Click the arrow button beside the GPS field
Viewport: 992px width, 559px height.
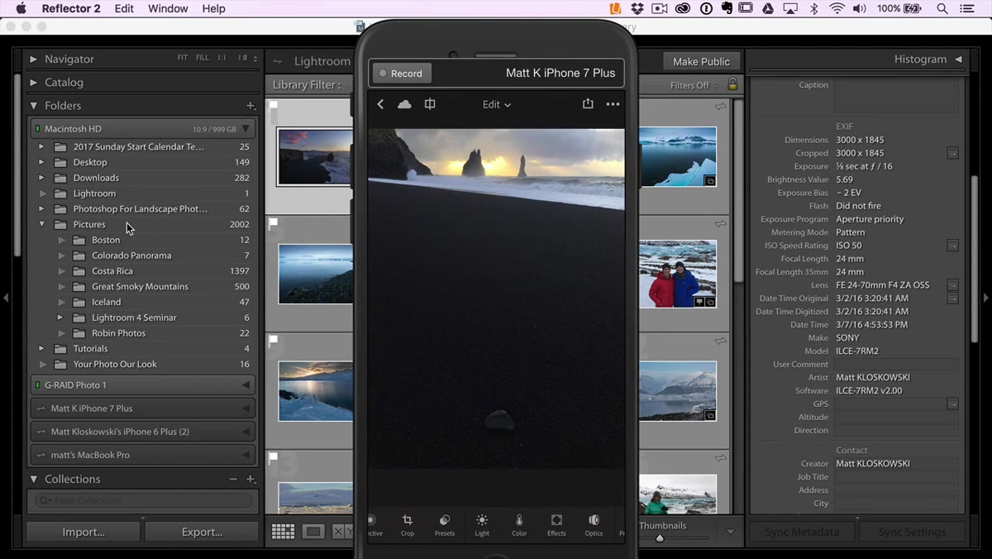point(952,404)
